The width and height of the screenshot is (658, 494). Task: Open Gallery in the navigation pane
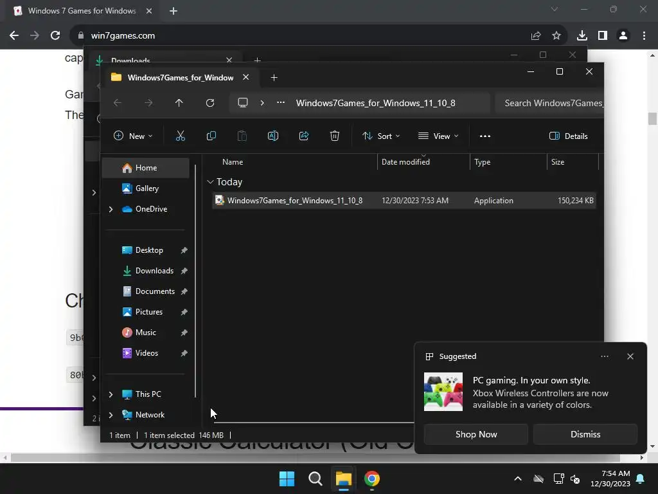[146, 188]
